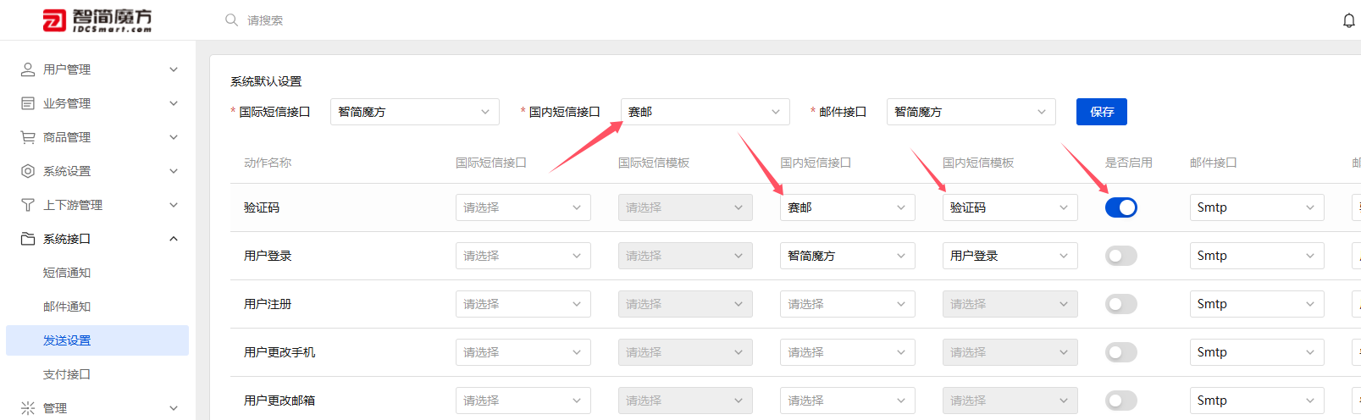Image resolution: width=1361 pixels, height=420 pixels.
Task: Open the 短信通知 menu item
Action: click(67, 273)
